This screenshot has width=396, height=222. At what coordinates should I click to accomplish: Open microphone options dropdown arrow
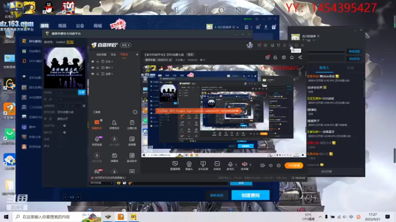[236, 165]
